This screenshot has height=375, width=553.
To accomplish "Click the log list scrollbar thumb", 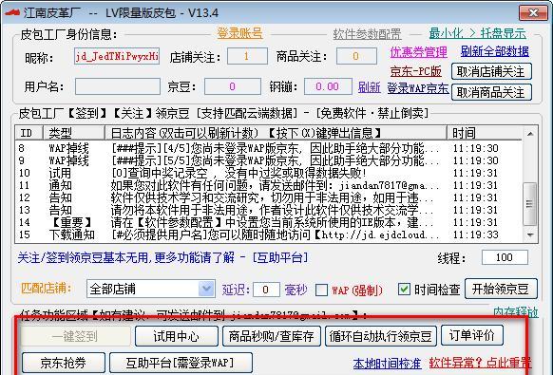I will 530,204.
